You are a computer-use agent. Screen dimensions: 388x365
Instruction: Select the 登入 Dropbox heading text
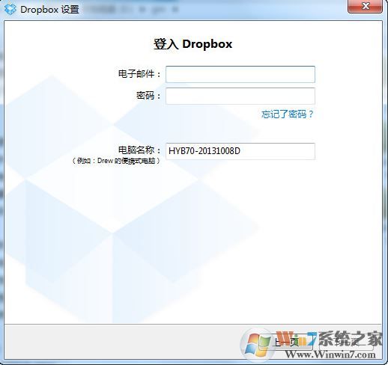pos(193,44)
